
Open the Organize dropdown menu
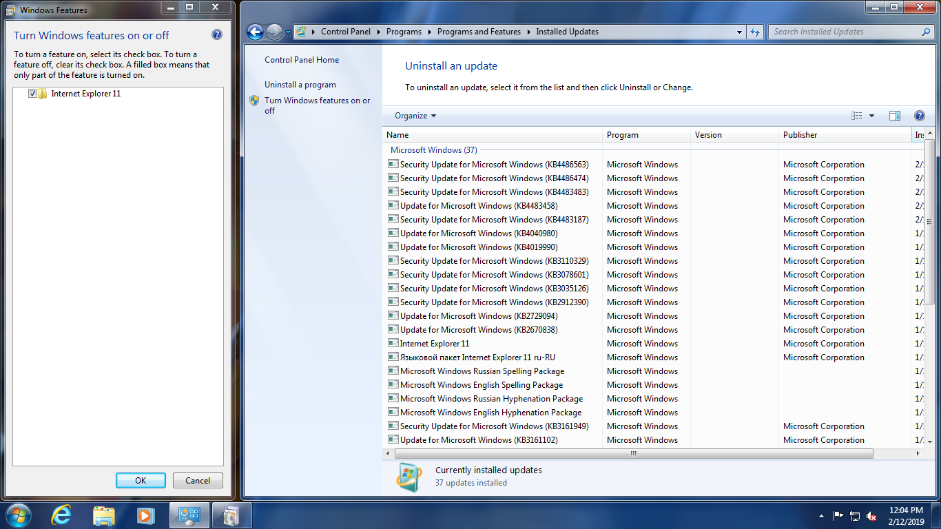click(x=415, y=116)
